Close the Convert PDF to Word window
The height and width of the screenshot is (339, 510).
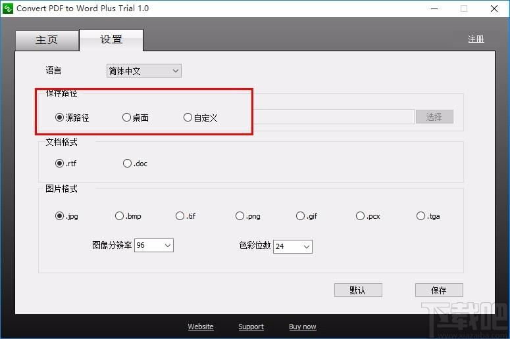coord(494,9)
